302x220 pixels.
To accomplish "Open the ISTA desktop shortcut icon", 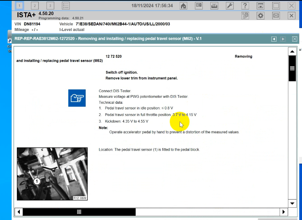I will coord(10,41).
